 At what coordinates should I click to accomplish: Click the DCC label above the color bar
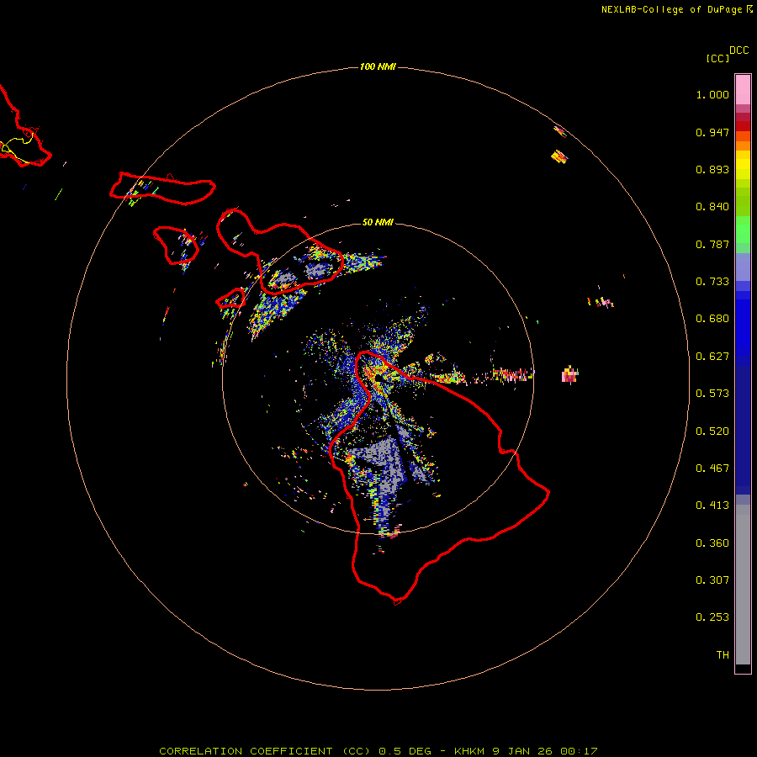(x=739, y=50)
